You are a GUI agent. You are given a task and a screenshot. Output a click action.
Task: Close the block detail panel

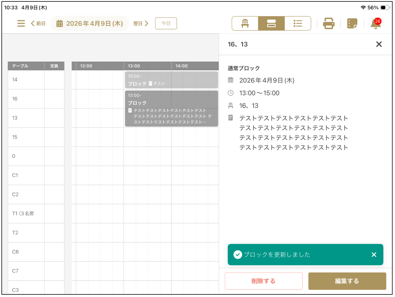379,44
